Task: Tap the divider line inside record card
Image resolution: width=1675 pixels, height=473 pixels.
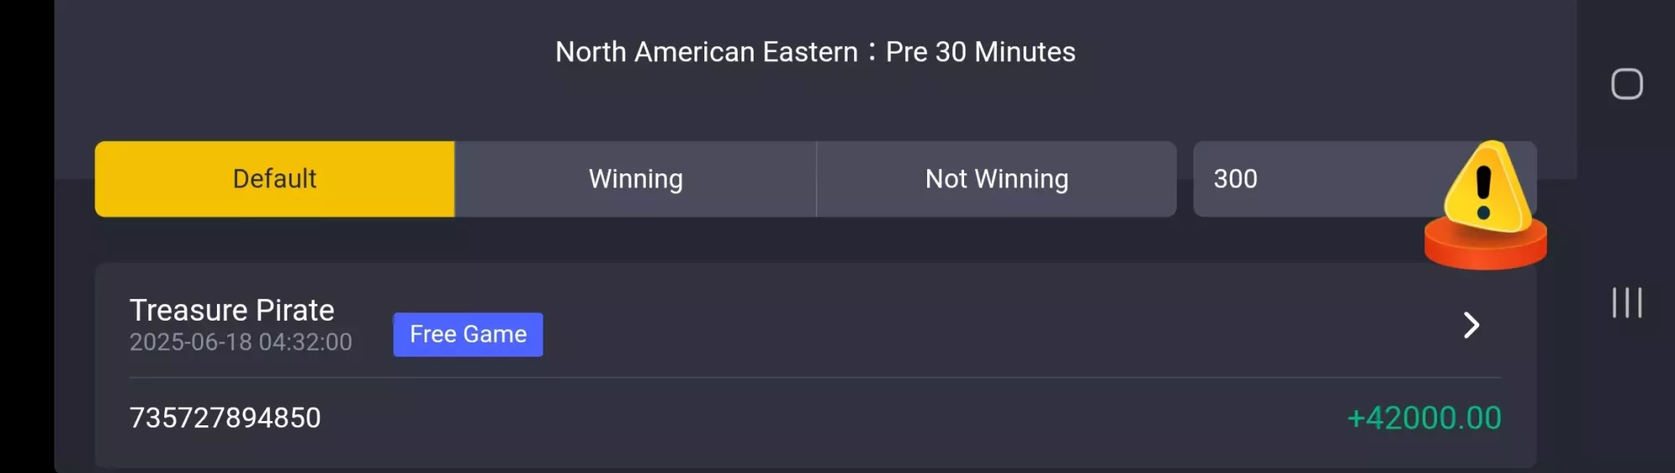Action: (x=815, y=378)
